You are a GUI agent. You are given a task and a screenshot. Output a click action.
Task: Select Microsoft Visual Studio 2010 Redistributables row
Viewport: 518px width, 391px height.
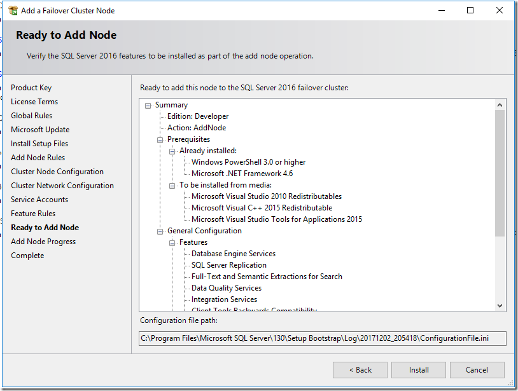tap(267, 196)
